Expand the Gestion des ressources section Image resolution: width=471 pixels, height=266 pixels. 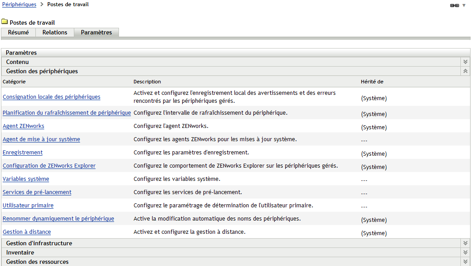(465, 262)
